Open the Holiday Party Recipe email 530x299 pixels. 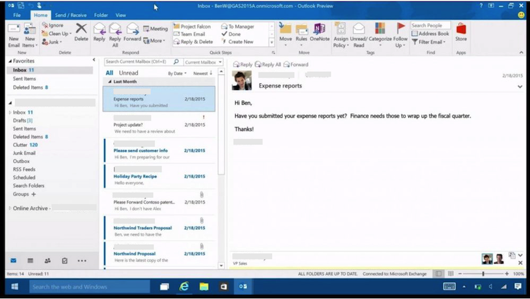click(160, 176)
